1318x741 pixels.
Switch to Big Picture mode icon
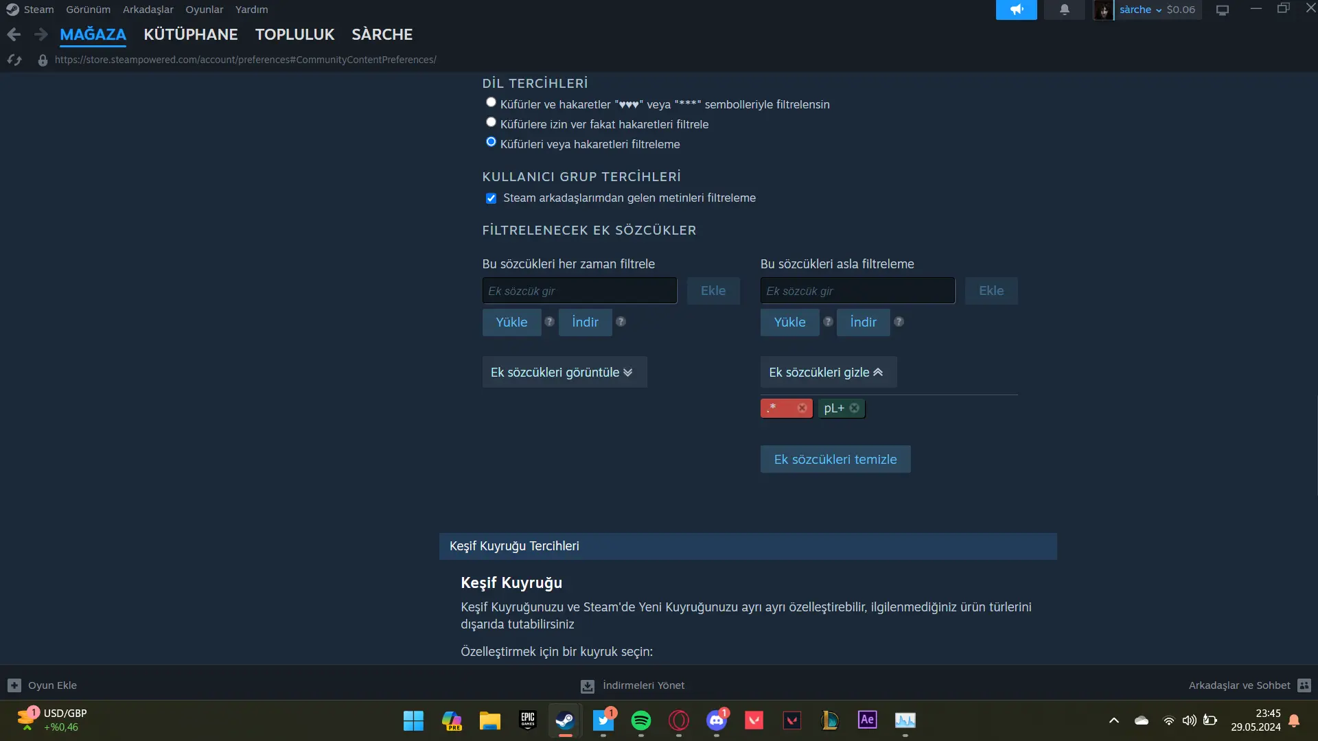[1223, 10]
